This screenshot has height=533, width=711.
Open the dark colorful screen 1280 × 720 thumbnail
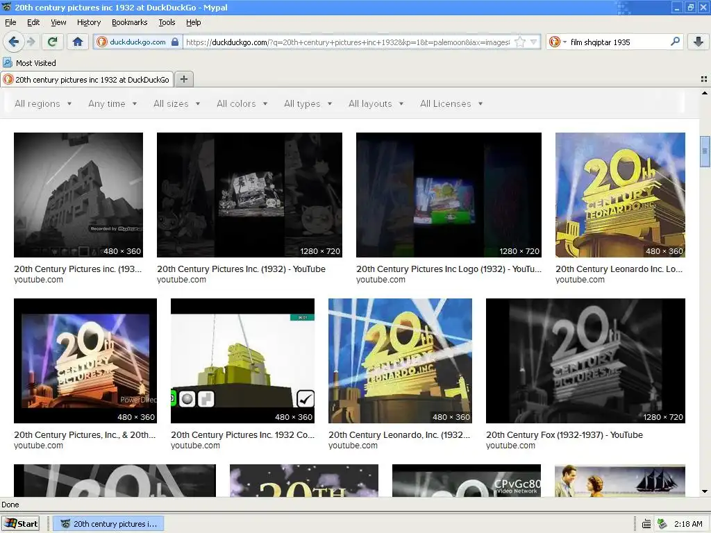(449, 195)
